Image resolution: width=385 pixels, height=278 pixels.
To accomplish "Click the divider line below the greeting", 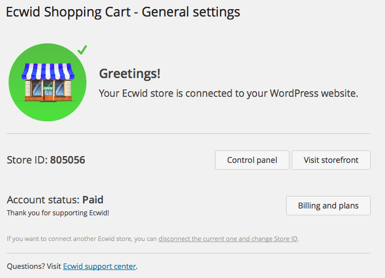I will (x=188, y=134).
